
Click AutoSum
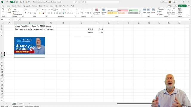point(161,9)
